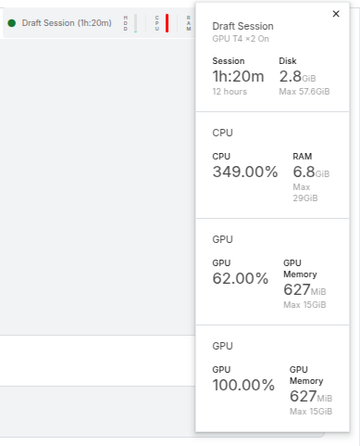Select the 1h:20m session time value
This screenshot has width=360, height=446.
(238, 76)
